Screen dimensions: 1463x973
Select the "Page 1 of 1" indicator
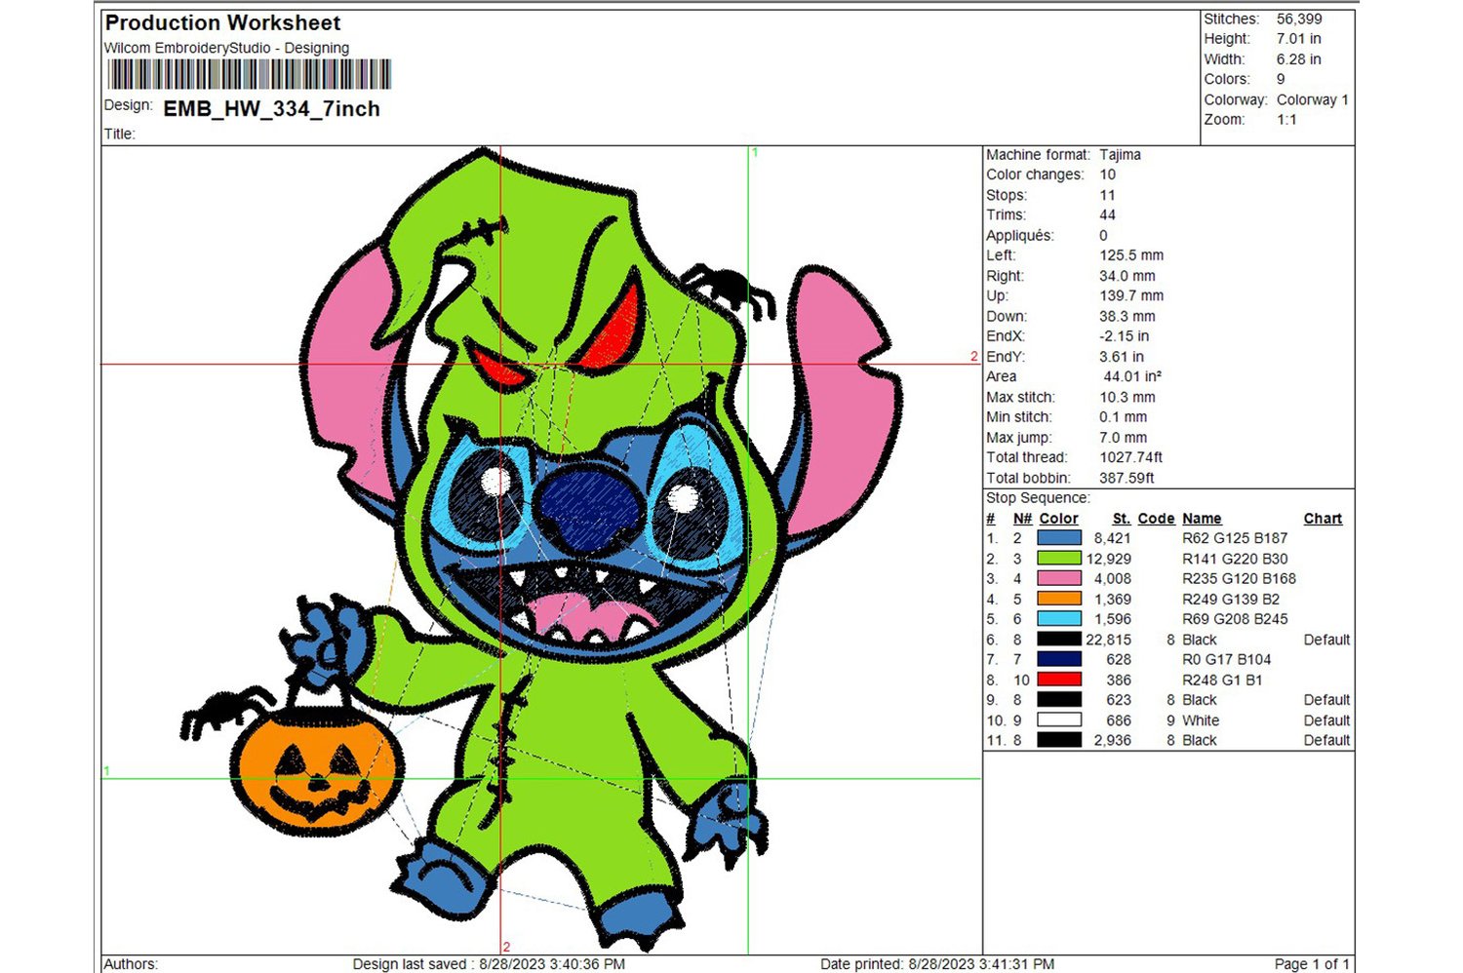1312,964
